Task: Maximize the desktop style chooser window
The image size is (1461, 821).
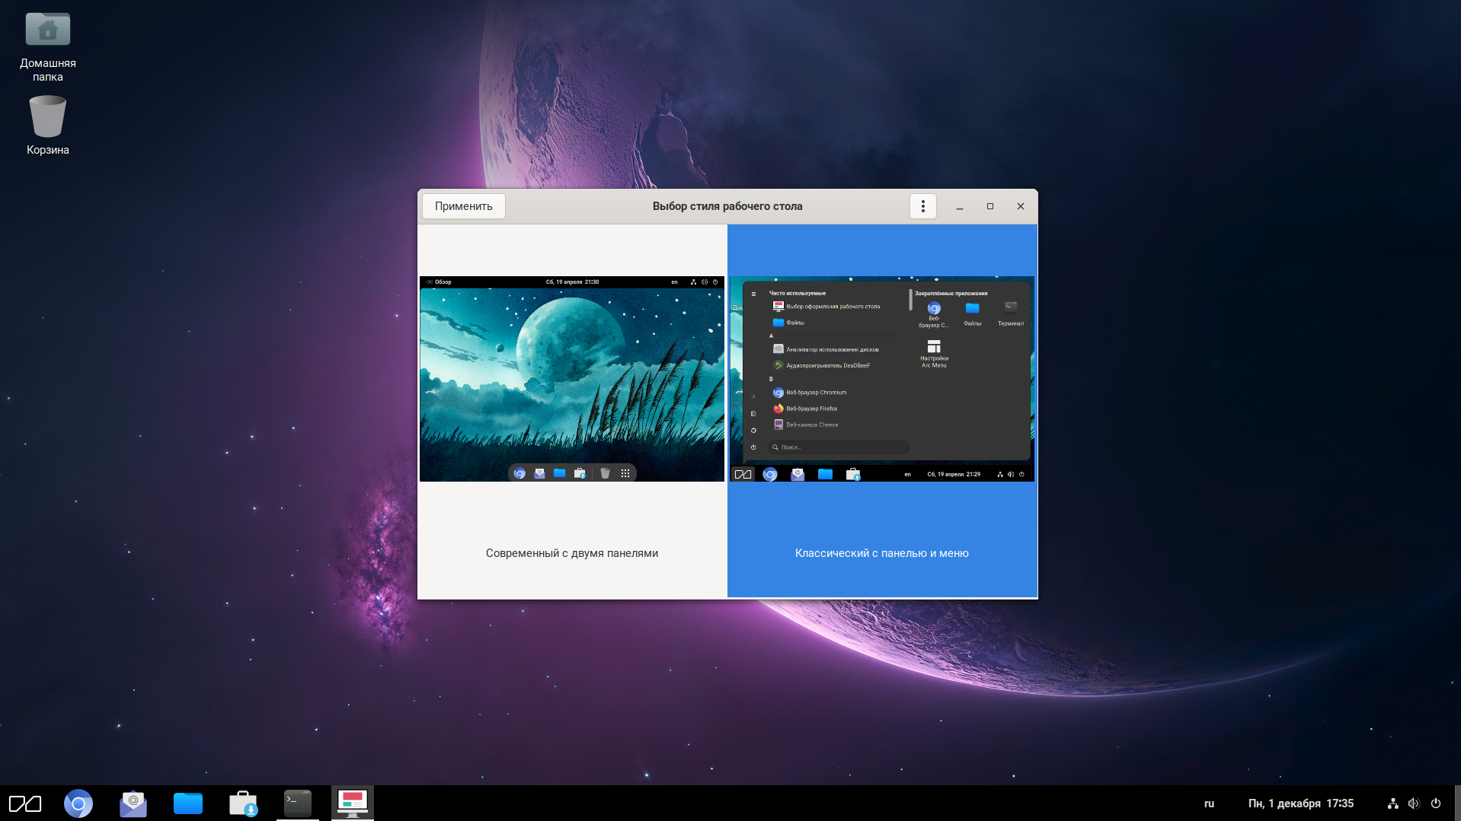Action: pyautogui.click(x=989, y=206)
